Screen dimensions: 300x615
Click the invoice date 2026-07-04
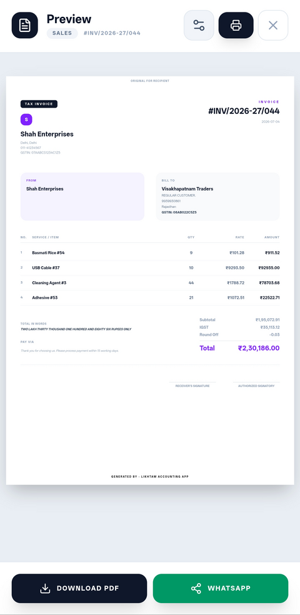pos(271,121)
